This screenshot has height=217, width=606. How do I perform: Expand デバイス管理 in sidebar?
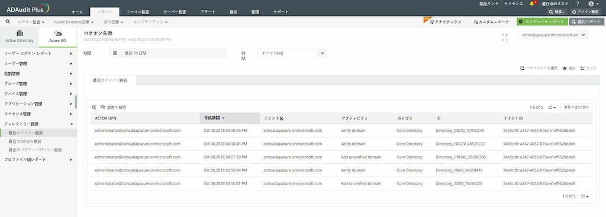[x=38, y=94]
